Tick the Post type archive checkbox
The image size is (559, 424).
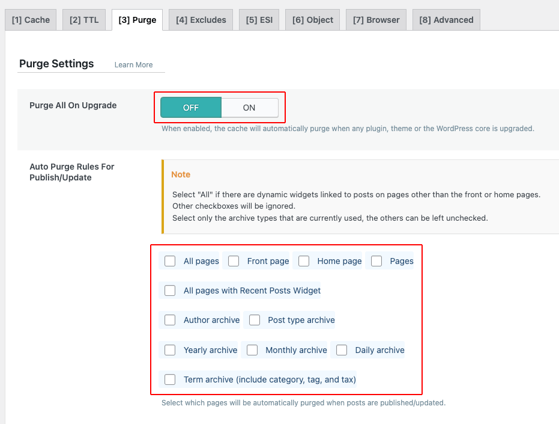click(255, 320)
